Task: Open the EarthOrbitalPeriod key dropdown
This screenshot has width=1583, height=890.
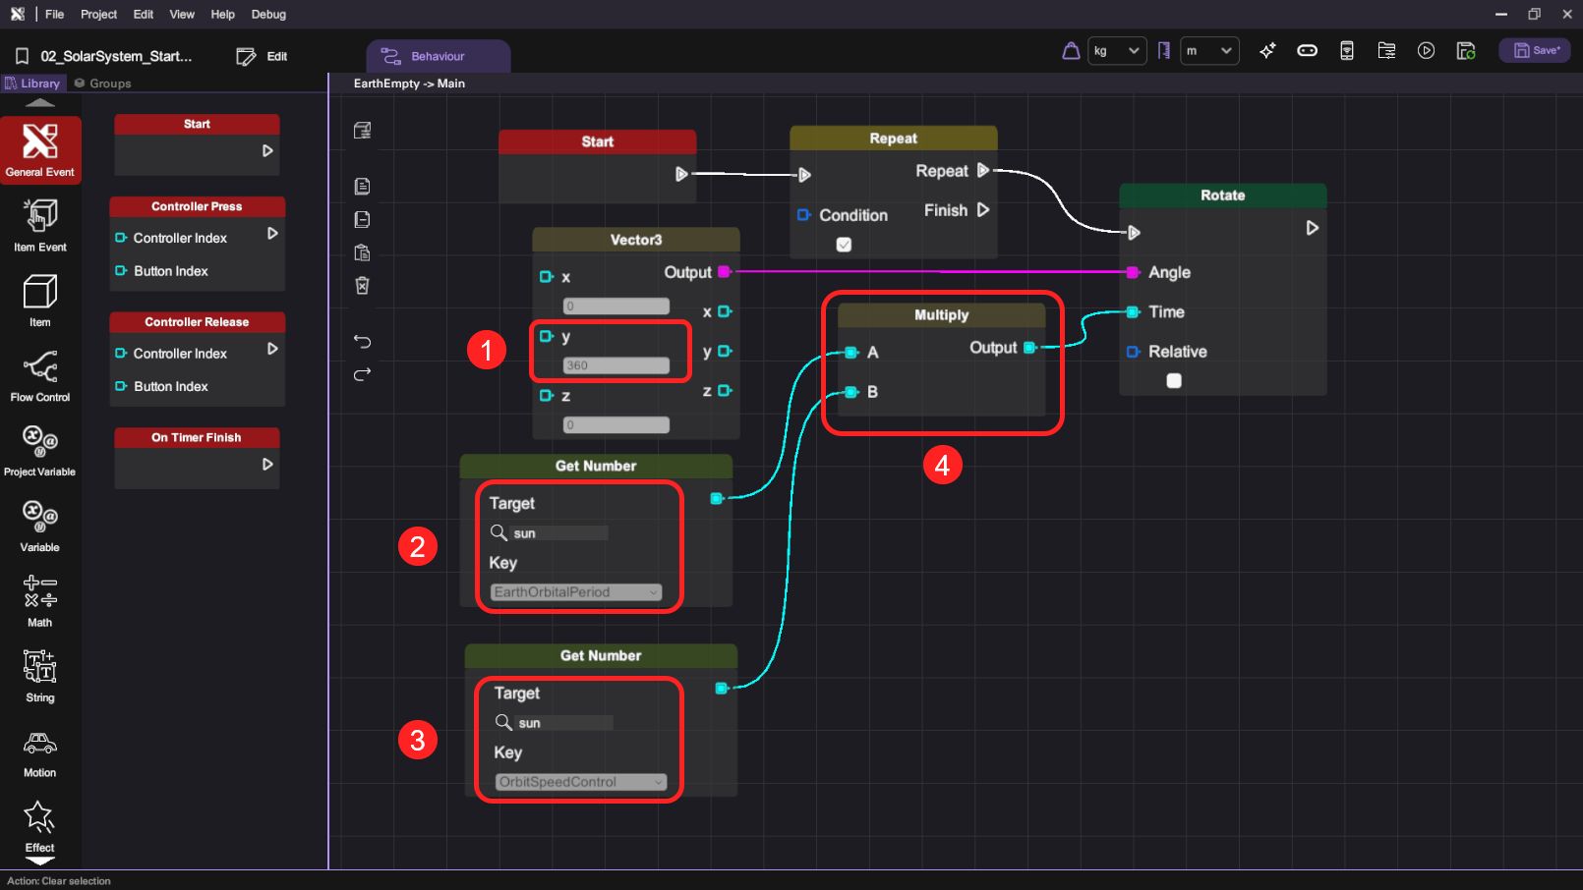Action: 576,592
